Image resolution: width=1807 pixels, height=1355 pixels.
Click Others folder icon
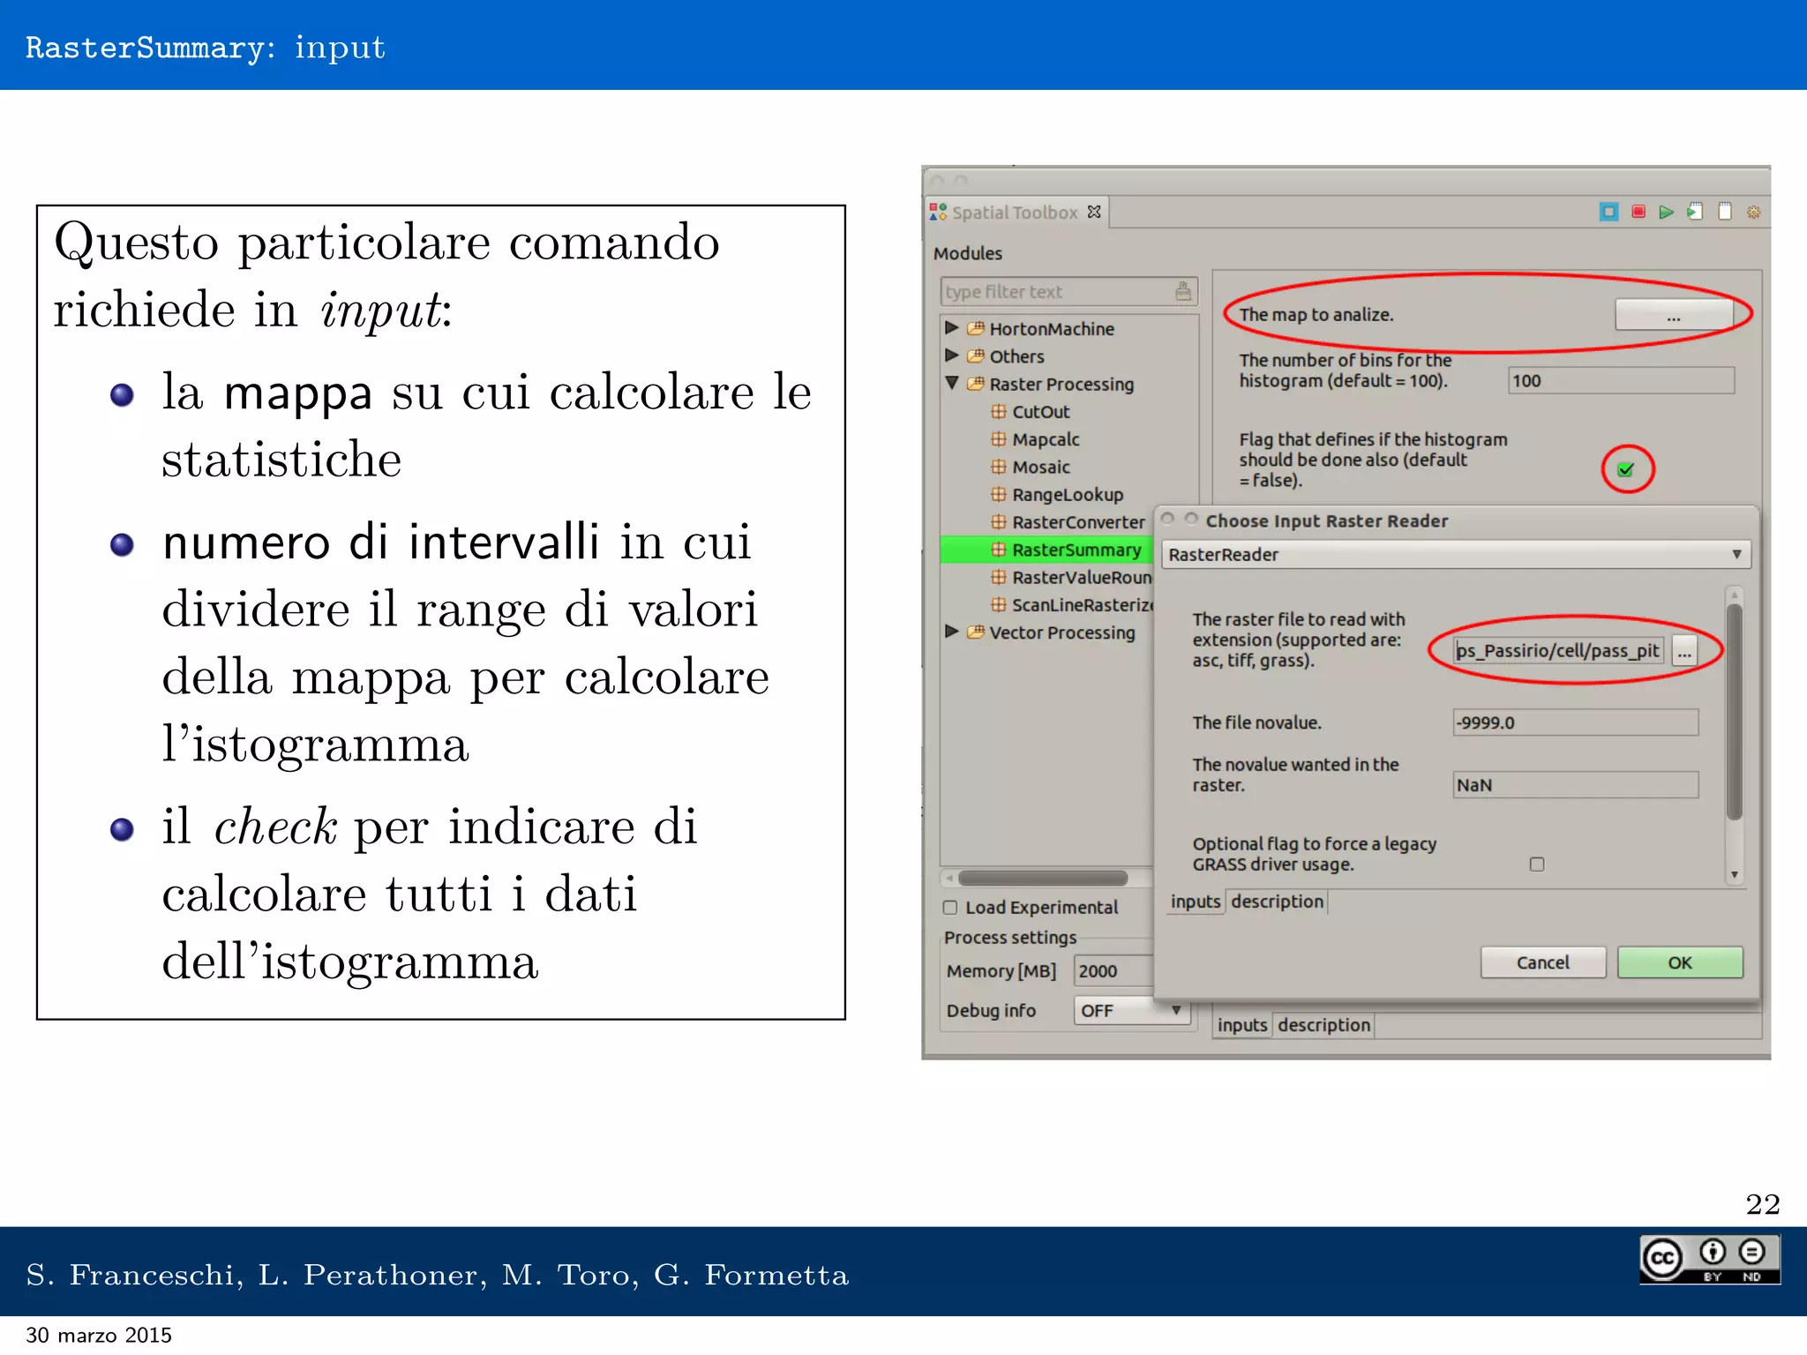(976, 356)
